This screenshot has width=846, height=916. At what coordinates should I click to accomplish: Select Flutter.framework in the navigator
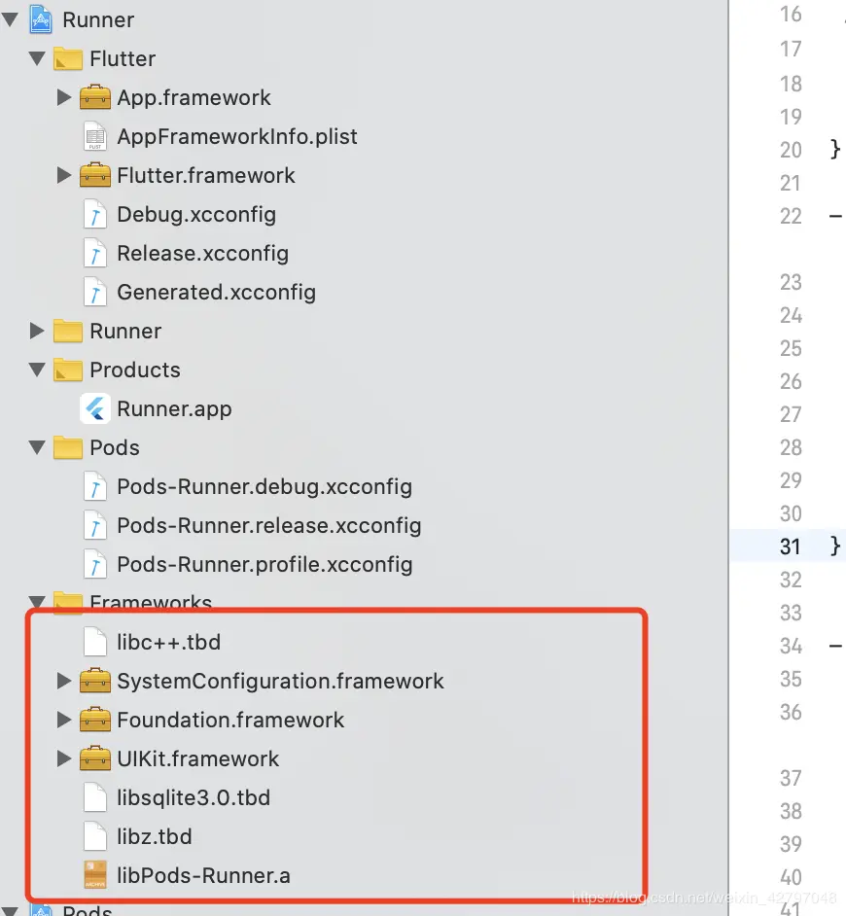pos(206,175)
